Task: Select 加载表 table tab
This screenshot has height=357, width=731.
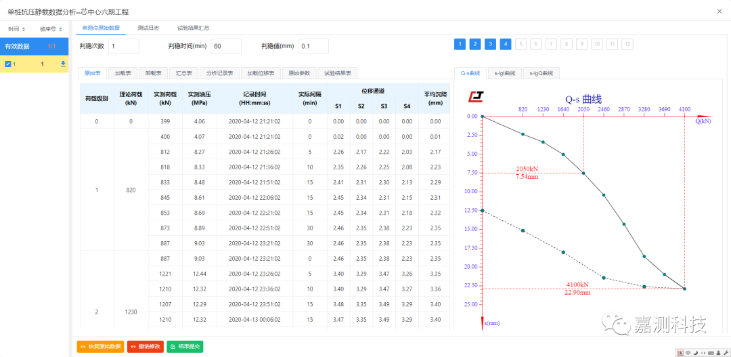Action: click(123, 72)
